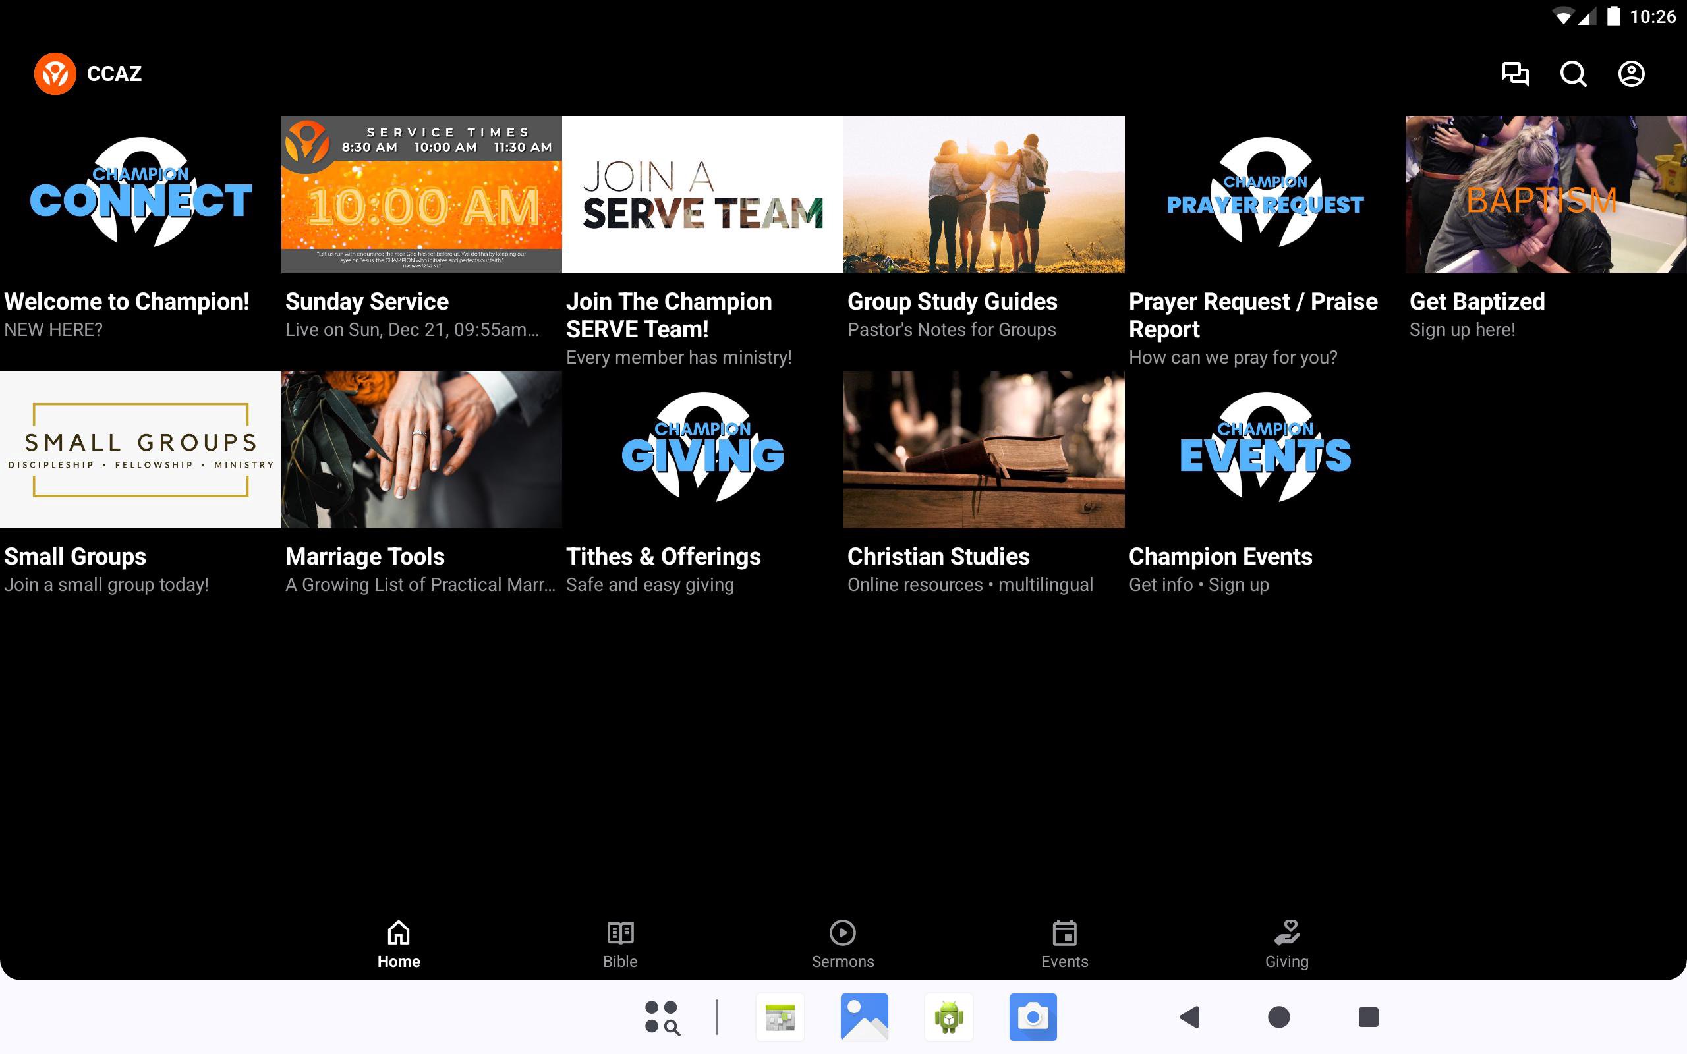Tap the search magnifier icon
The width and height of the screenshot is (1687, 1054).
[x=1573, y=73]
